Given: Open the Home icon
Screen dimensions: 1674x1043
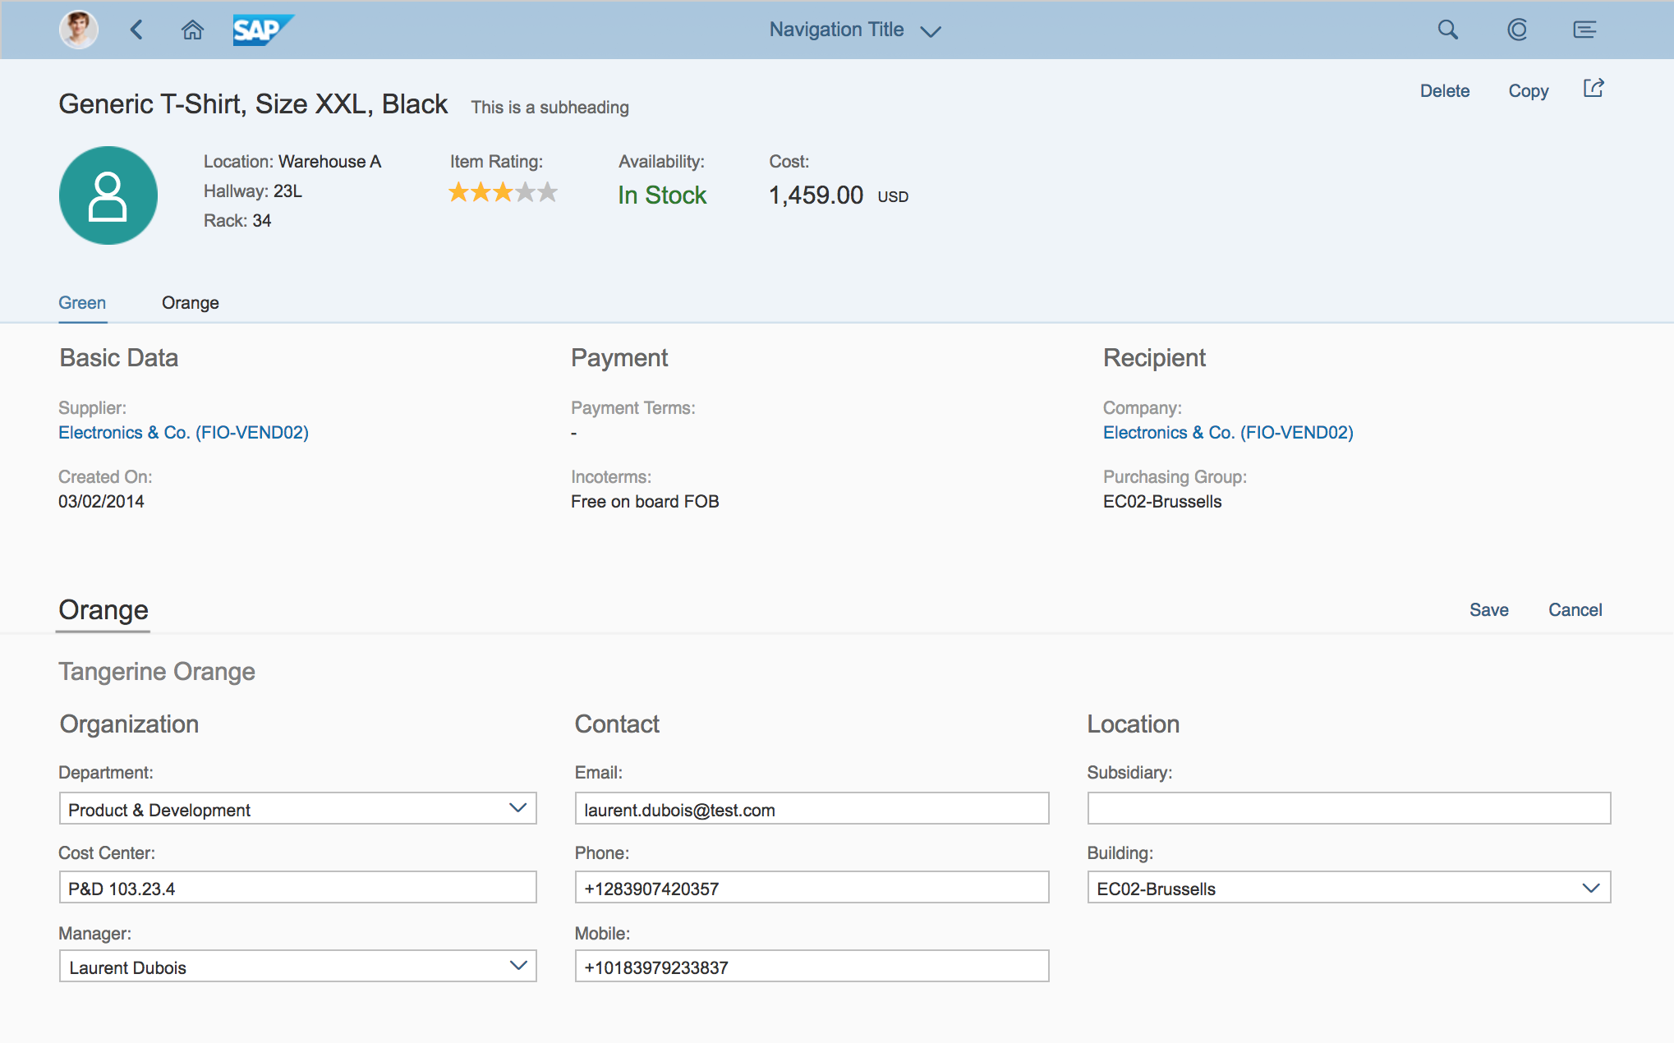Looking at the screenshot, I should tap(192, 30).
